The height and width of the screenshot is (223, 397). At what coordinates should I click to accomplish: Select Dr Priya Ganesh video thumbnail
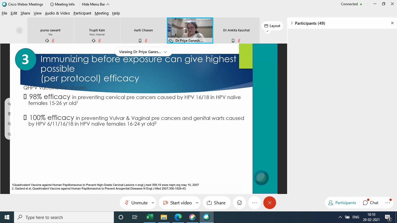[x=190, y=30]
